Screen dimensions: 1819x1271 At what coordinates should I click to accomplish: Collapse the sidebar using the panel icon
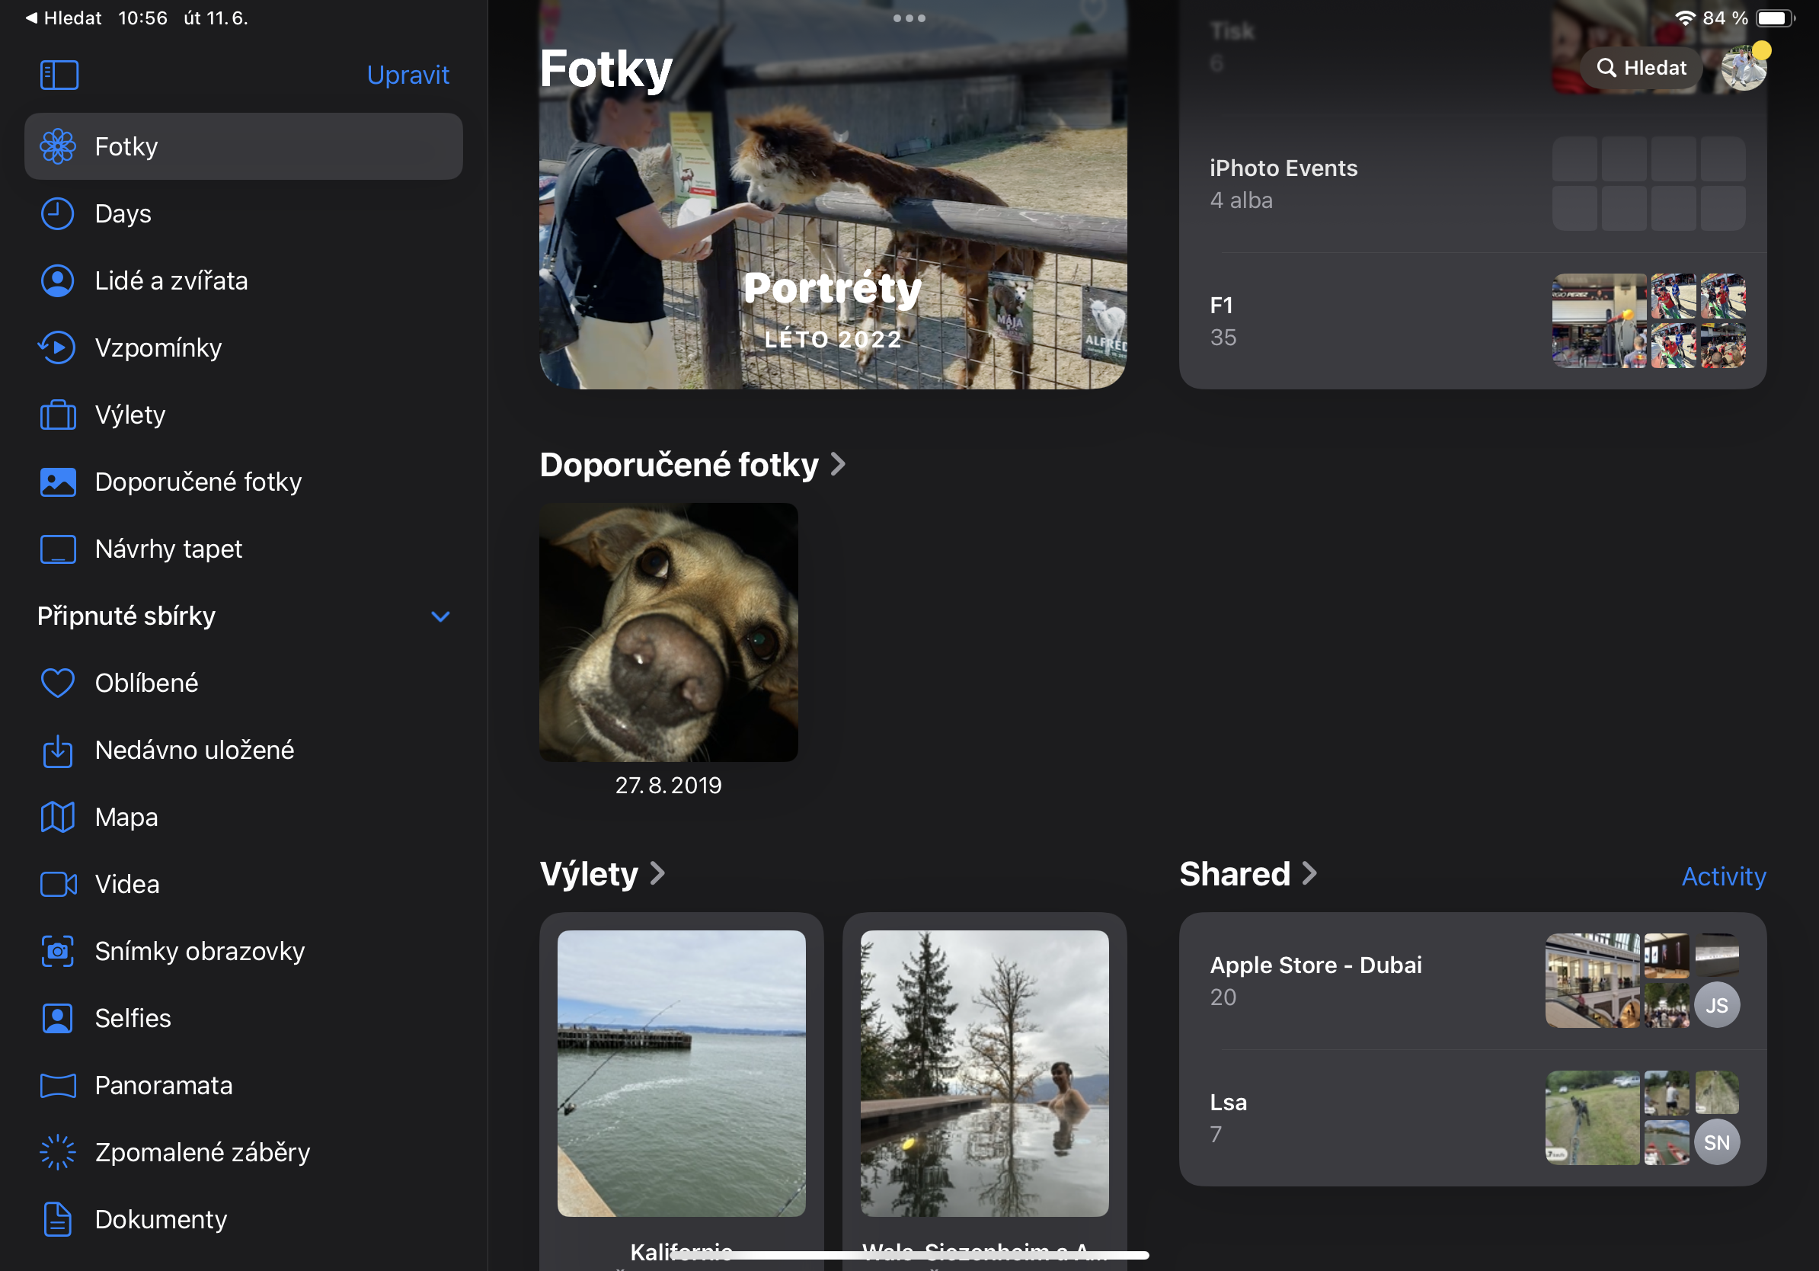pyautogui.click(x=59, y=74)
